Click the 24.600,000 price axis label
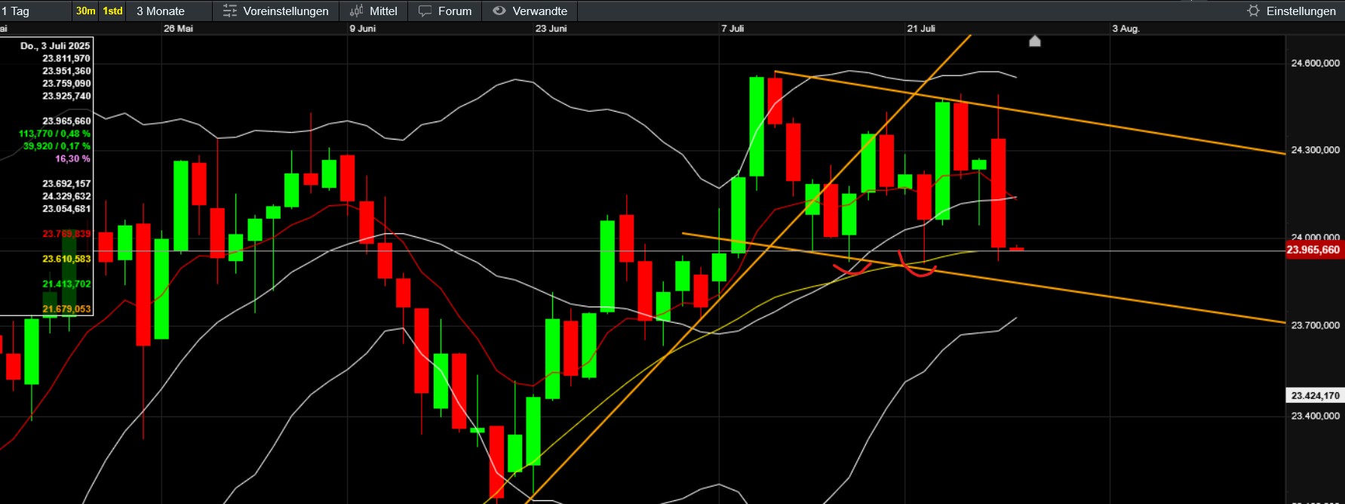1345x504 pixels. (1315, 63)
